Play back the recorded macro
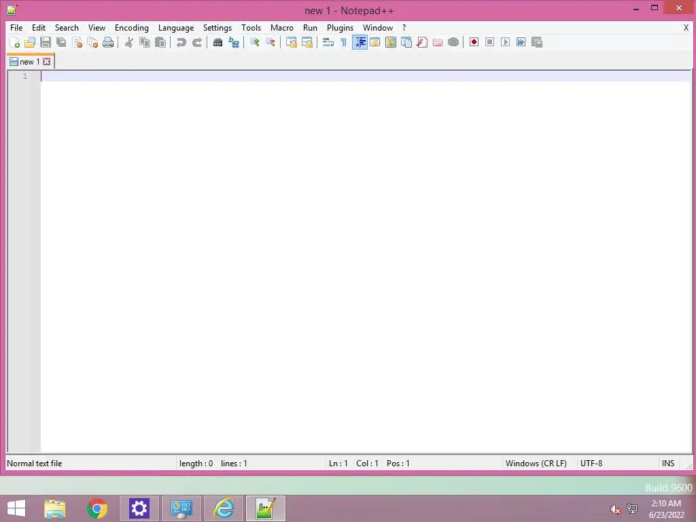The height and width of the screenshot is (522, 696). coord(505,42)
